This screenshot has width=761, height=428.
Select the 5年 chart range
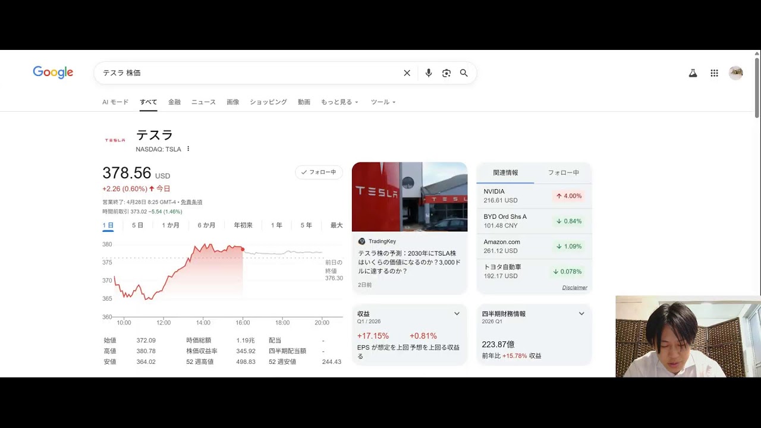[306, 225]
